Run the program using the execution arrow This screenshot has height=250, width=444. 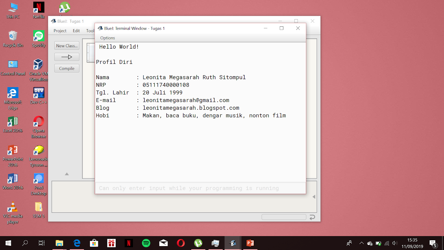point(67,57)
